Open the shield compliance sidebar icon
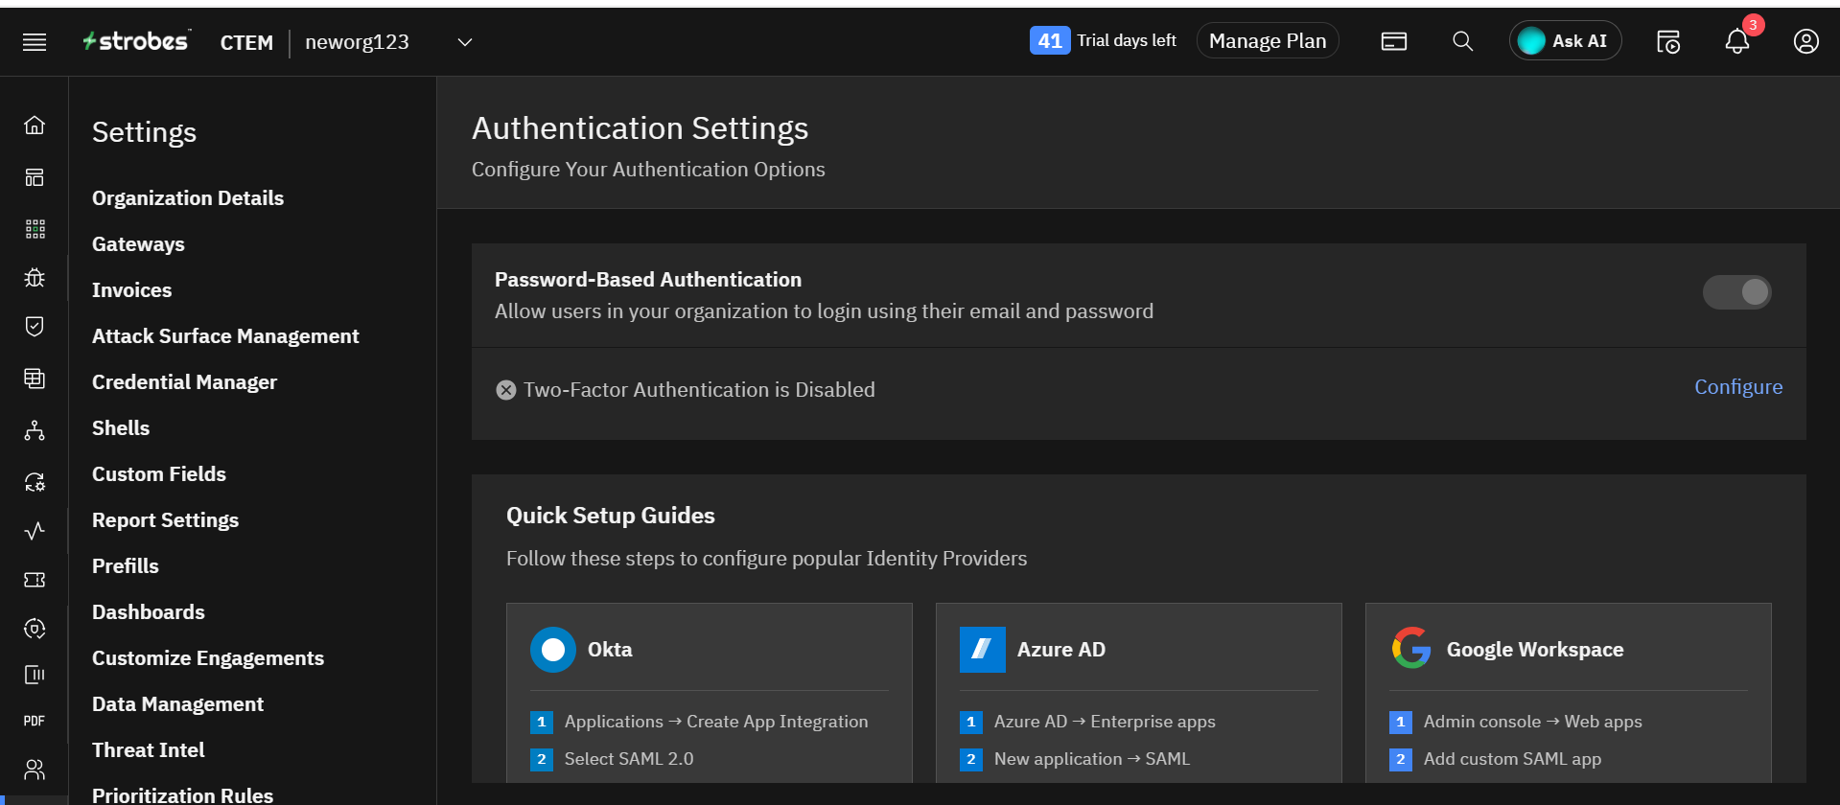Screen dimensions: 1840x805 [35, 327]
